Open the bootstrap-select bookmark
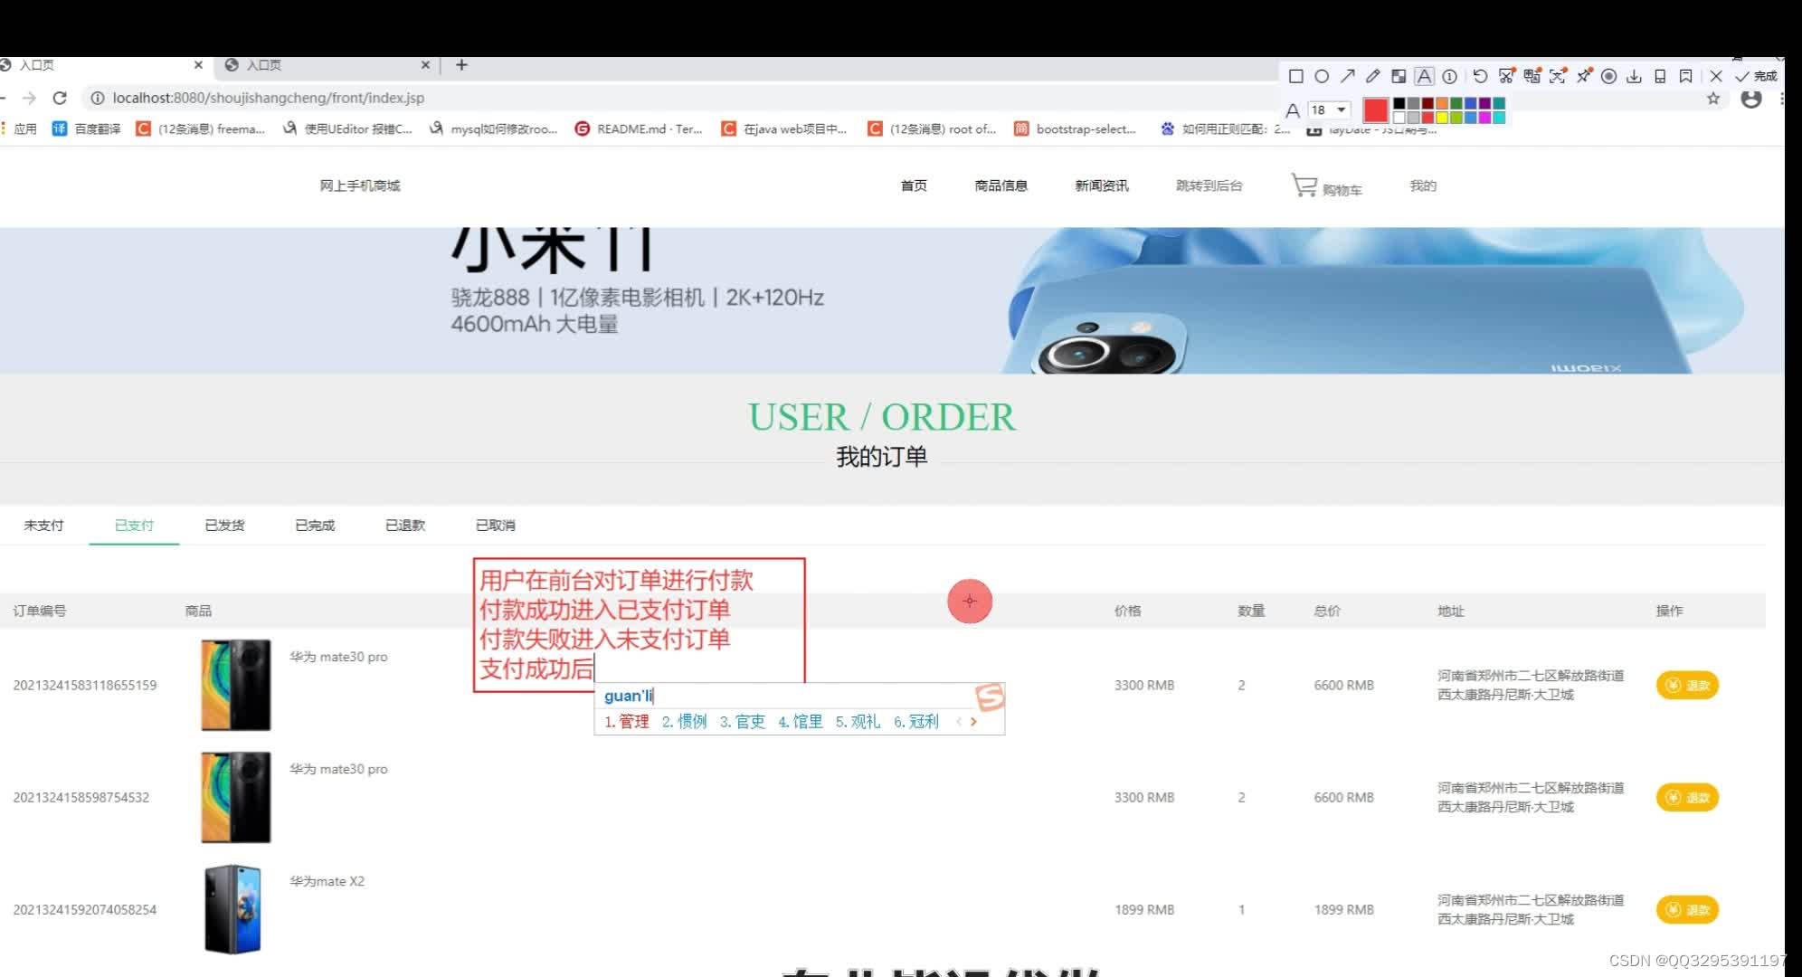Viewport: 1802px width, 977px height. (x=1075, y=129)
